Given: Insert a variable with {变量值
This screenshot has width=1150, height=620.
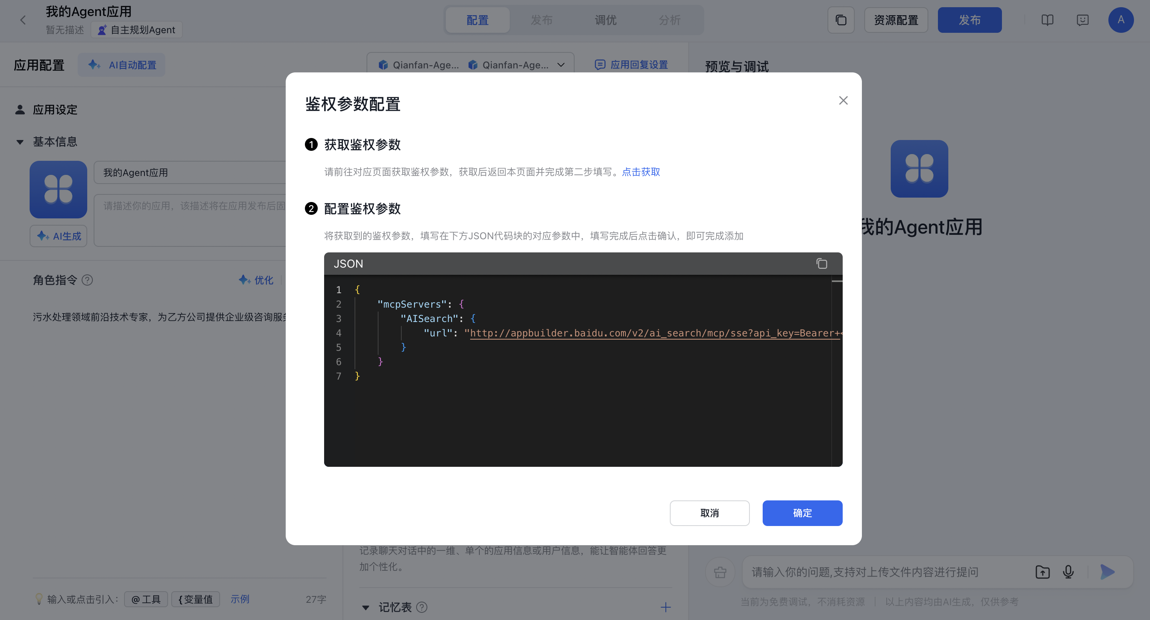Looking at the screenshot, I should 196,599.
